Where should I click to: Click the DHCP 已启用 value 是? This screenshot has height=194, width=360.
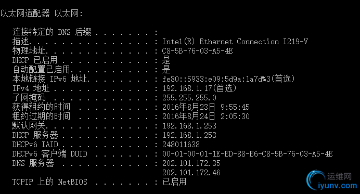pos(166,60)
